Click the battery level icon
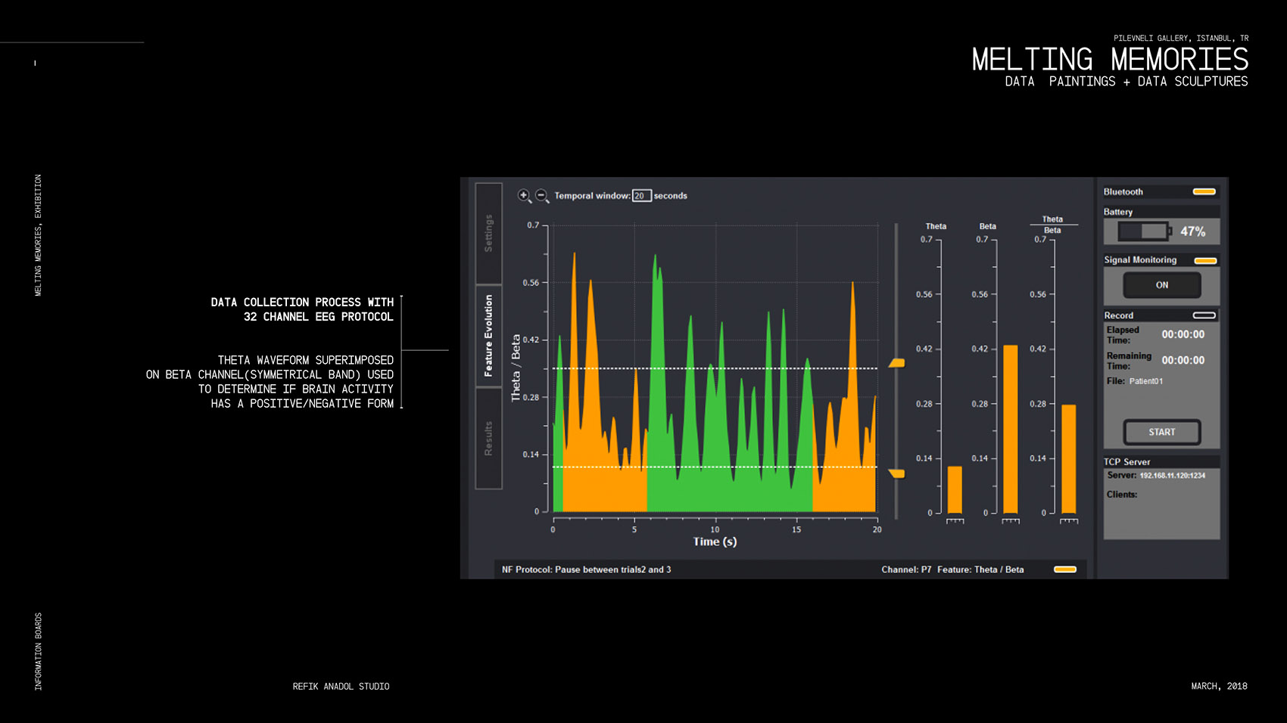Image resolution: width=1287 pixels, height=723 pixels. pyautogui.click(x=1144, y=231)
